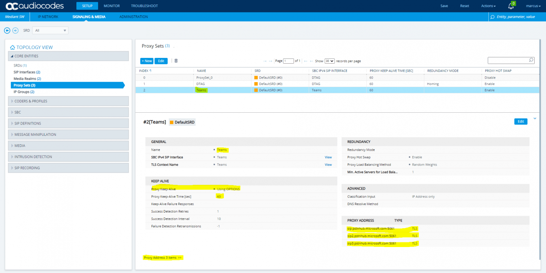Open the View link beside TLS Context Name
Screen dimensions: 546x273
click(x=328, y=164)
